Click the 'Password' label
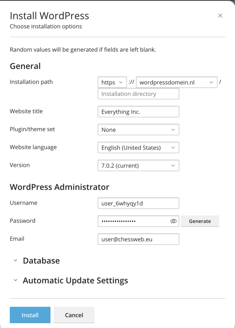This screenshot has height=328, width=235. 23,221
